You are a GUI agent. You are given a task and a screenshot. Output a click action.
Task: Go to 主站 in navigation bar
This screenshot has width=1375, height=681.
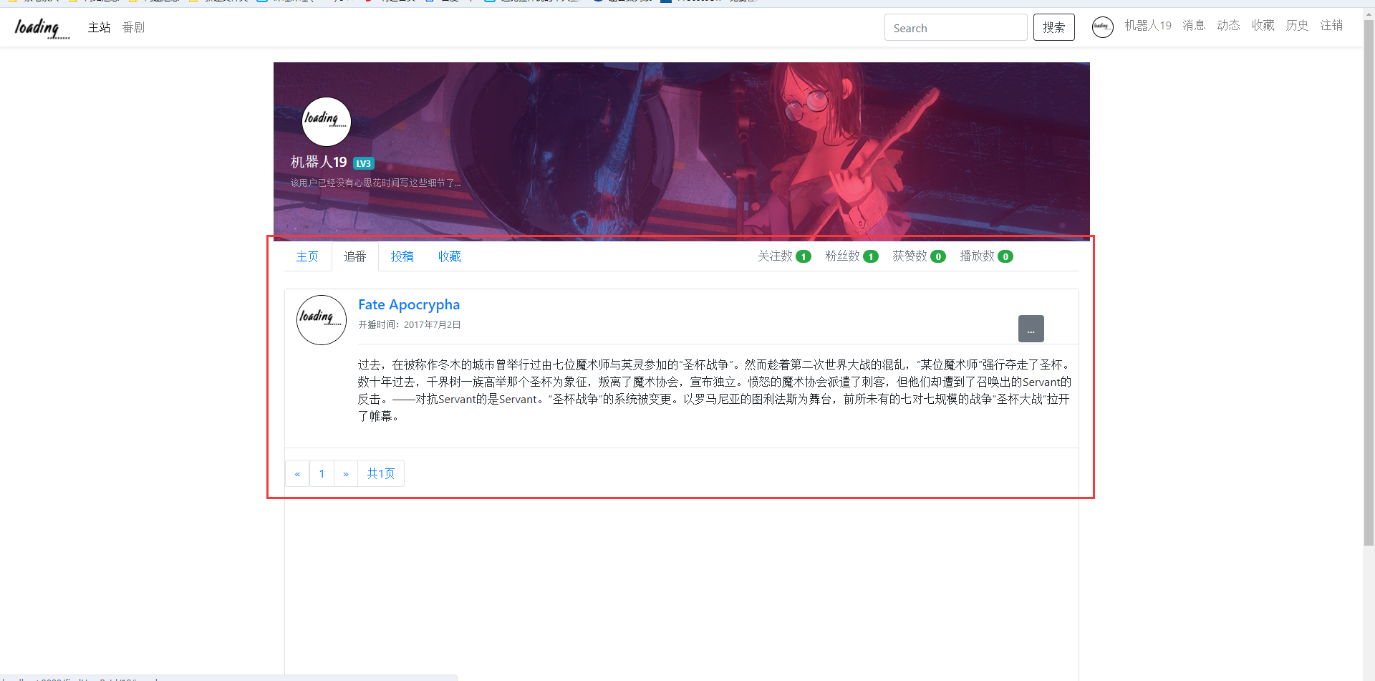click(x=100, y=27)
